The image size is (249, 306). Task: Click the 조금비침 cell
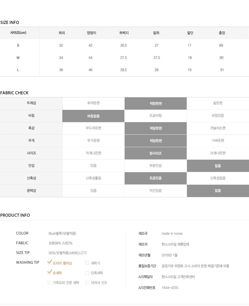coord(156,115)
